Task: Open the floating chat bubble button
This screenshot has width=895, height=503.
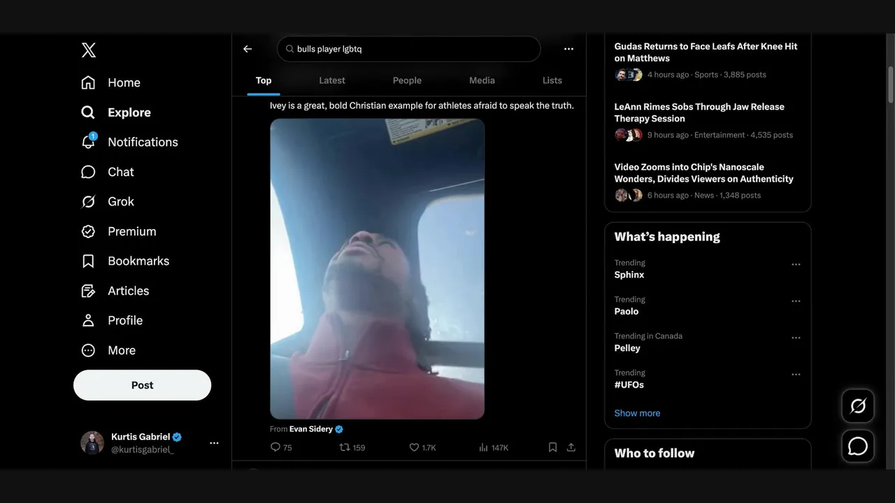Action: point(858,446)
